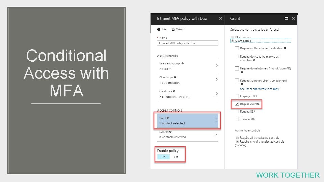Click the Delete label in toolbar

(180, 30)
